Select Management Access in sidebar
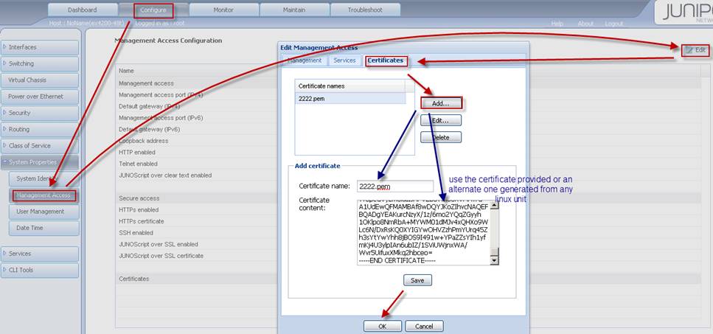 [44, 195]
